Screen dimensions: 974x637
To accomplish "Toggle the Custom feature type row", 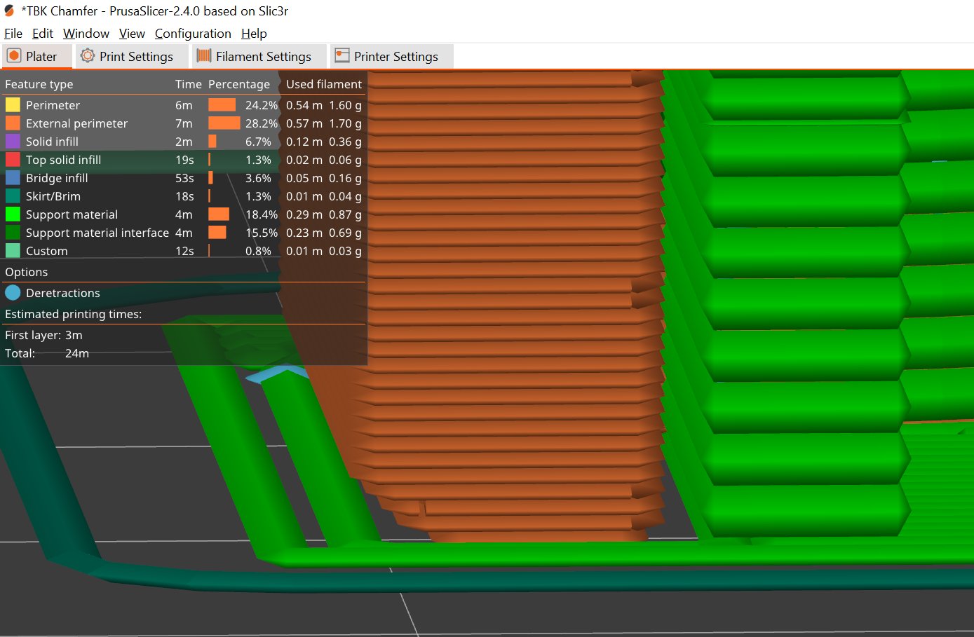I will pyautogui.click(x=183, y=251).
